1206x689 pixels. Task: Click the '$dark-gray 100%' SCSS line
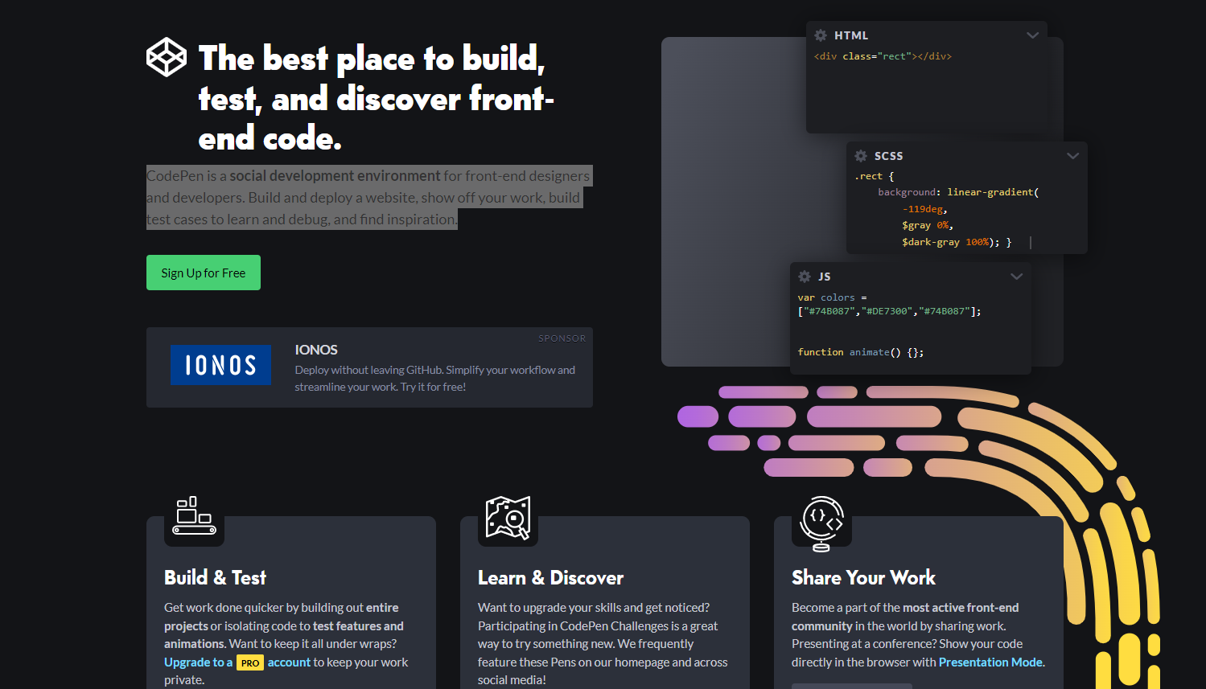tap(957, 242)
